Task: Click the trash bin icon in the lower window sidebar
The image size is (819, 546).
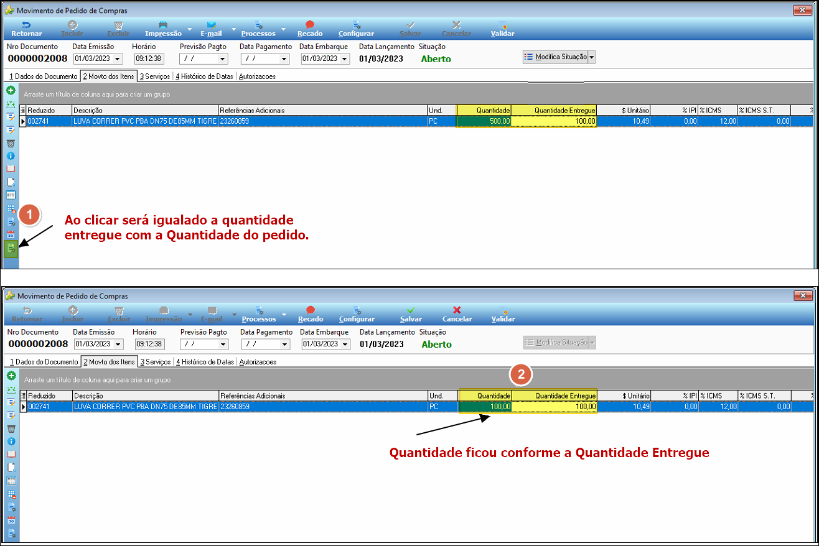Action: (x=11, y=428)
